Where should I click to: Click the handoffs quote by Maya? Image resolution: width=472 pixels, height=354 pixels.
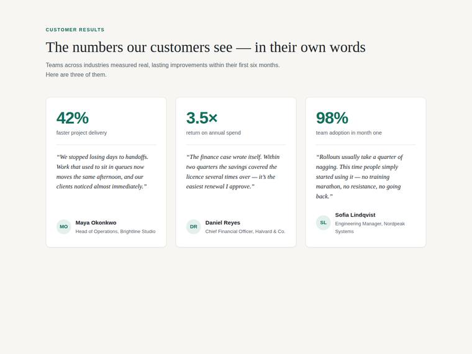point(102,171)
